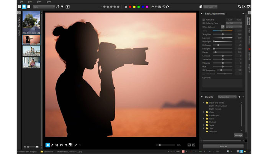Pick the white balance eyedropper

[222, 27]
